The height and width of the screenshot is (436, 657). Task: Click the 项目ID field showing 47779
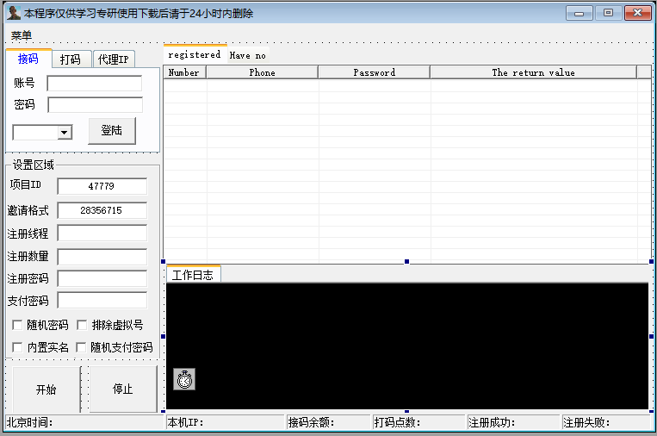(x=102, y=186)
